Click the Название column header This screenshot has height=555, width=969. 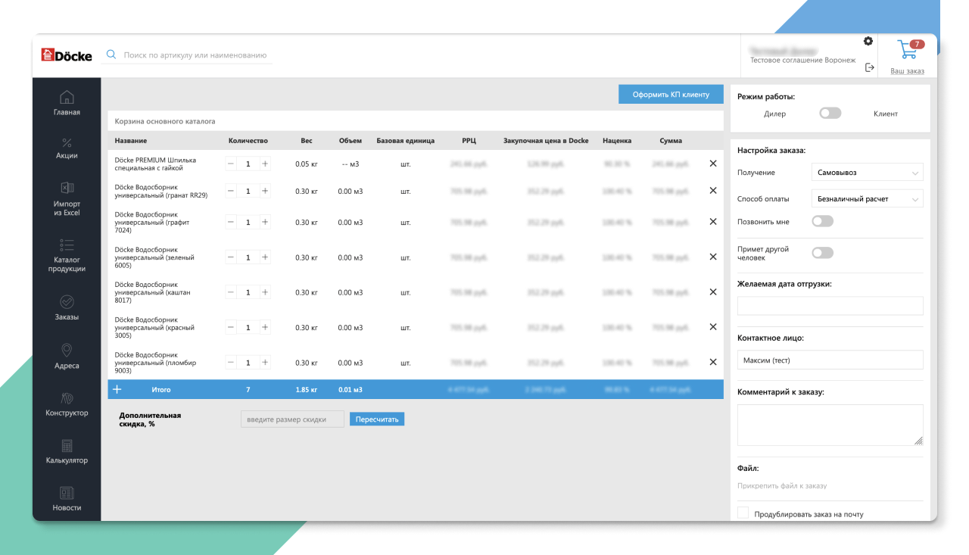coord(131,141)
